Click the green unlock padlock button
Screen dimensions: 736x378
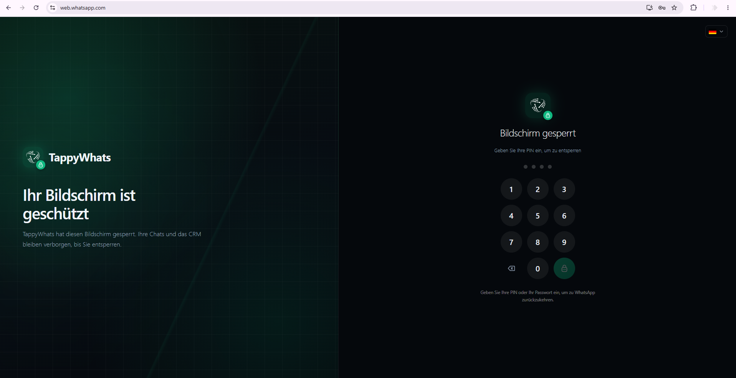[x=564, y=268]
